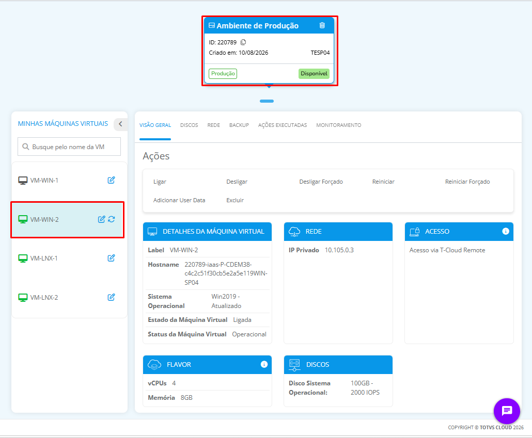
Task: Switch to the Visão Geral tab
Action: [155, 125]
